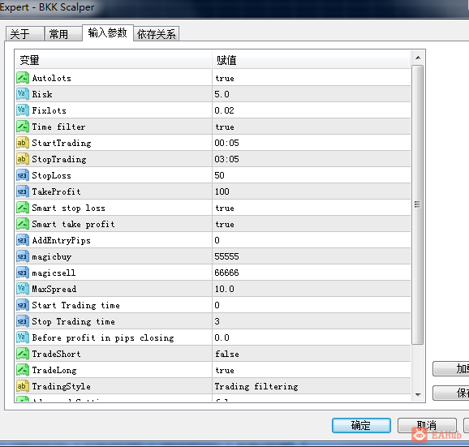Click the Smart take profit boolean icon
This screenshot has height=447, width=469.
23,224
